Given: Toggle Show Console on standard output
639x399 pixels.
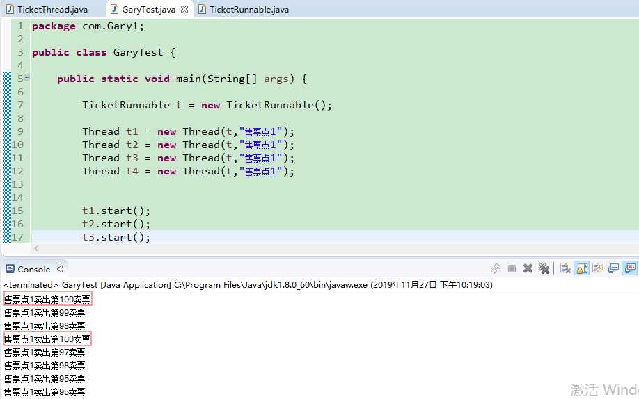Looking at the screenshot, I should pos(613,268).
